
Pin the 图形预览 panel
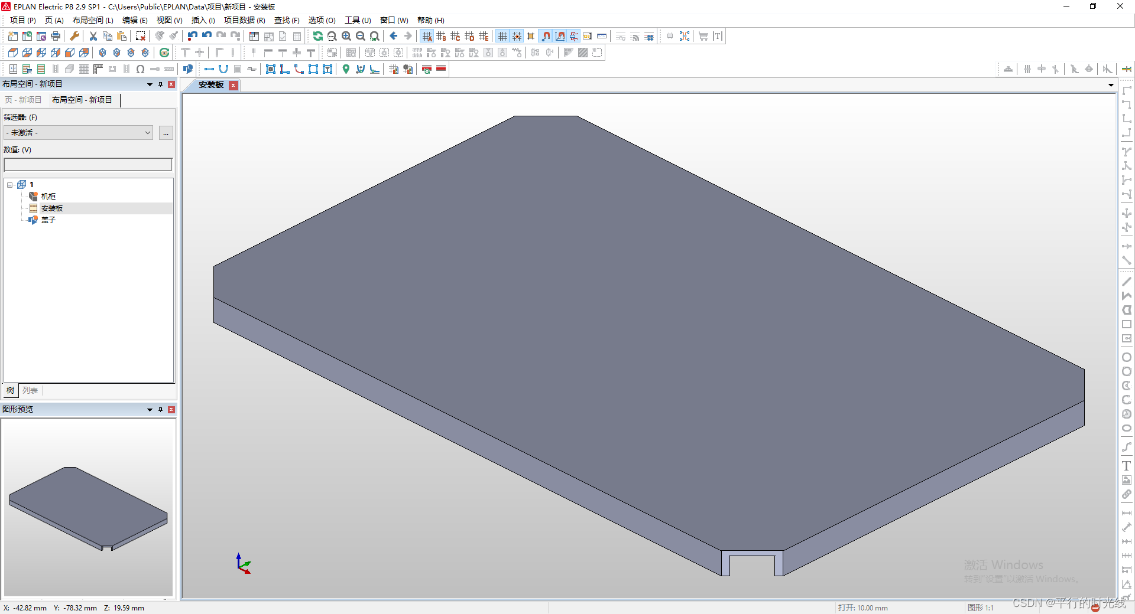pos(160,410)
